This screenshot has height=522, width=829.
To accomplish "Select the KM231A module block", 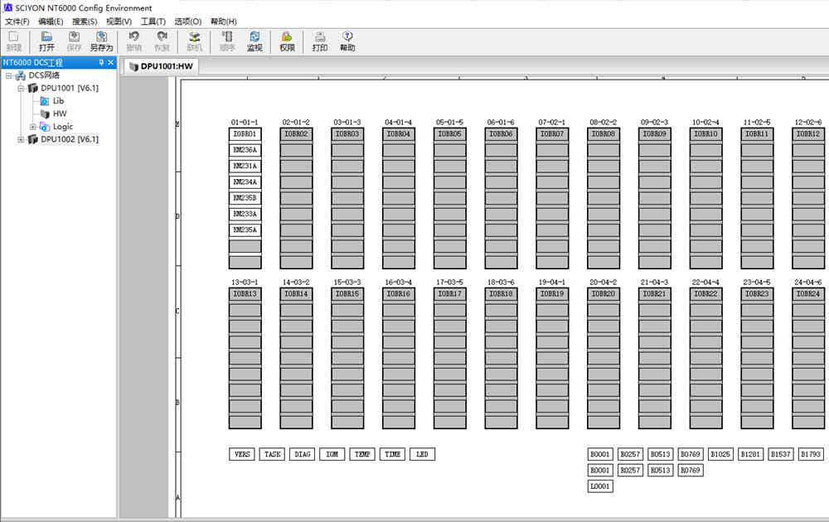I will pyautogui.click(x=245, y=166).
